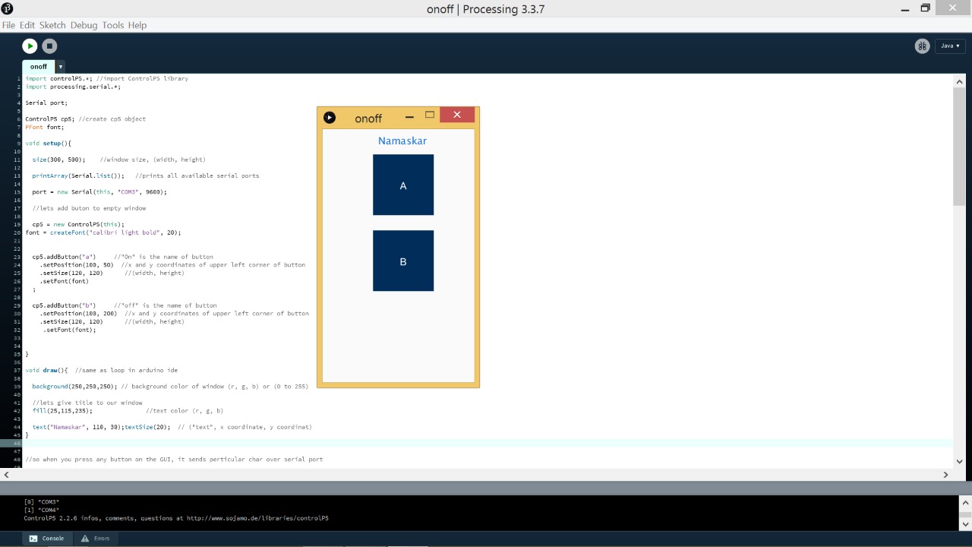The width and height of the screenshot is (972, 547).
Task: Switch to the Errors tab
Action: coord(96,538)
